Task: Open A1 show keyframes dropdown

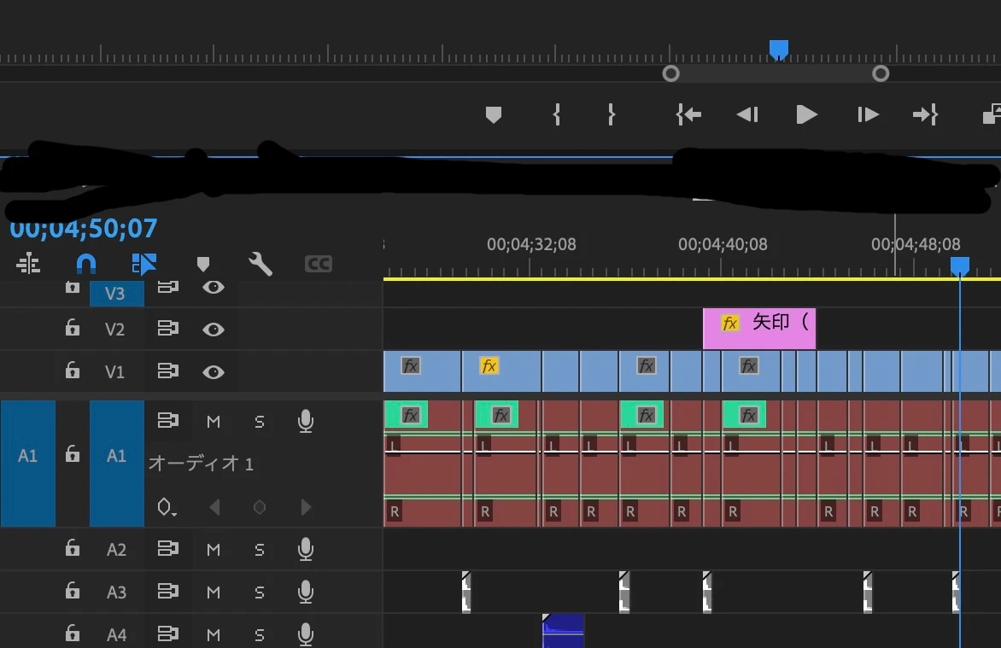Action: [166, 507]
